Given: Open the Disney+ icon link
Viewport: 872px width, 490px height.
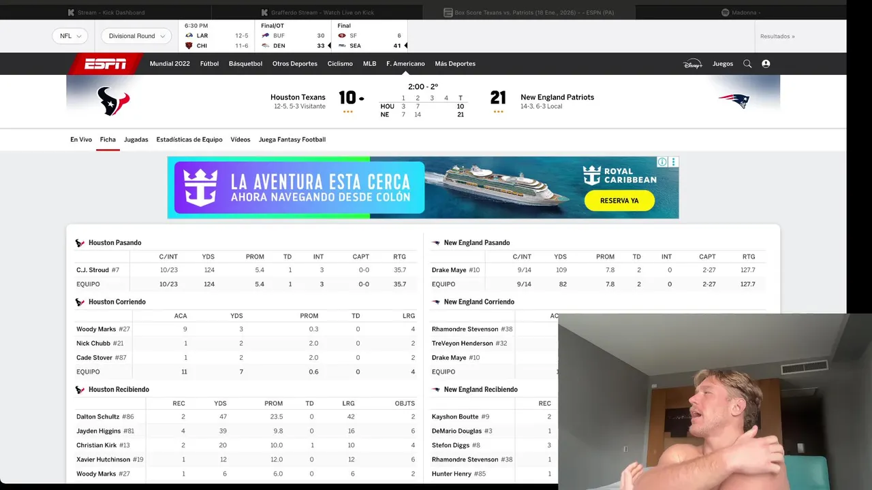Looking at the screenshot, I should point(692,64).
